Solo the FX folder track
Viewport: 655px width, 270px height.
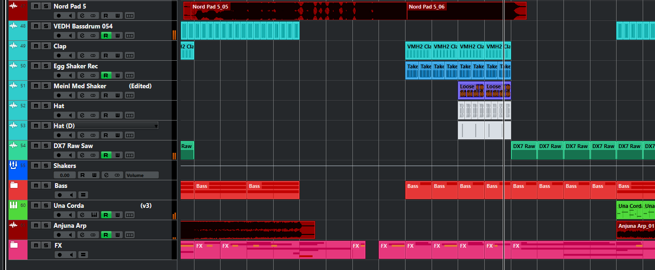46,245
